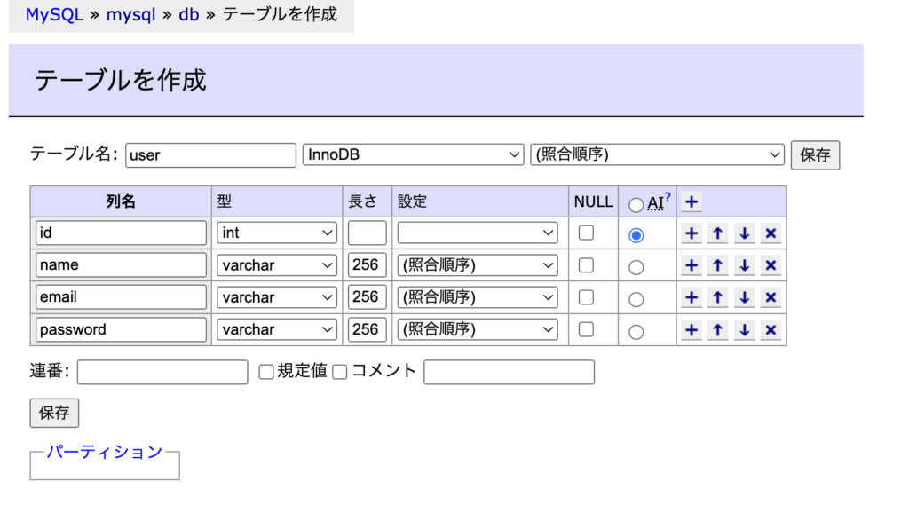This screenshot has width=909, height=513.
Task: Remove the id row
Action: pos(771,233)
